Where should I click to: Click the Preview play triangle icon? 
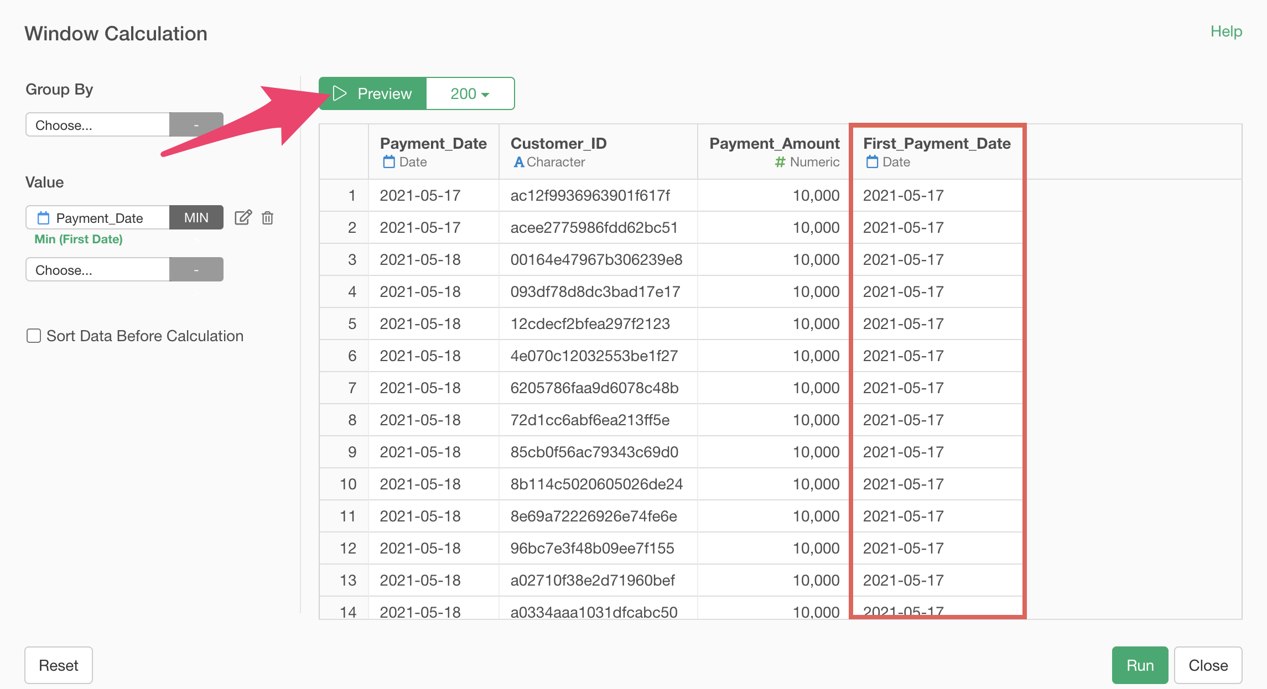pyautogui.click(x=340, y=93)
